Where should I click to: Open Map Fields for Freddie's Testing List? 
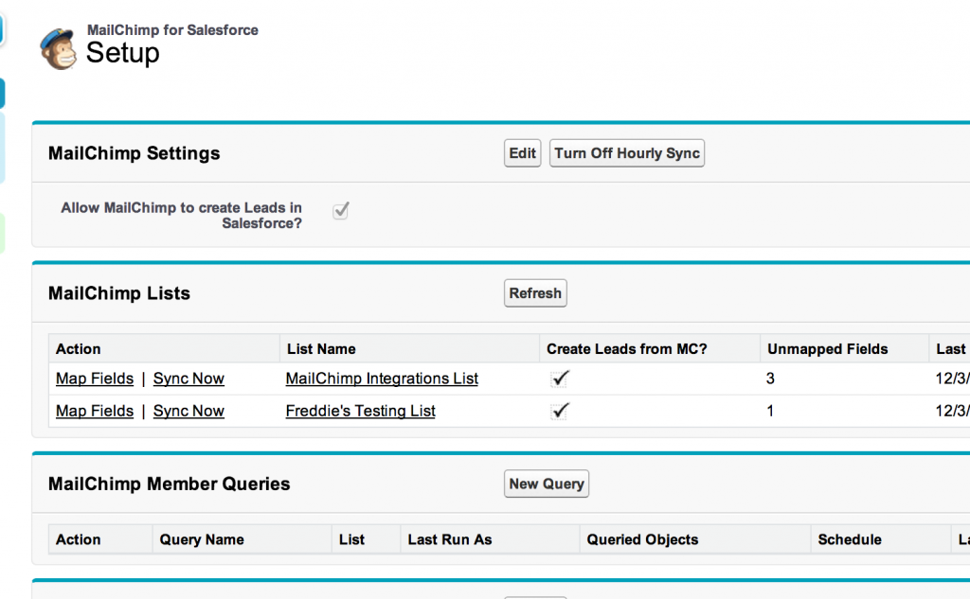click(95, 411)
